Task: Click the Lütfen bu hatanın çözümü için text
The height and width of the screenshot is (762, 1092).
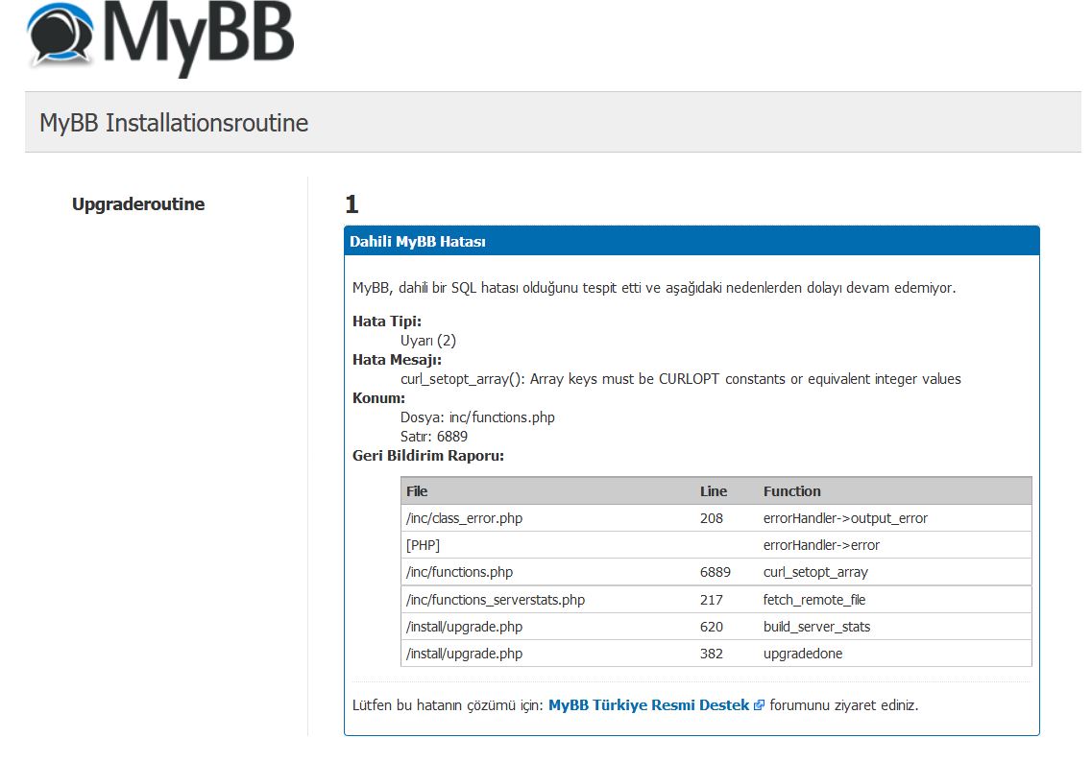Action: pyautogui.click(x=448, y=705)
